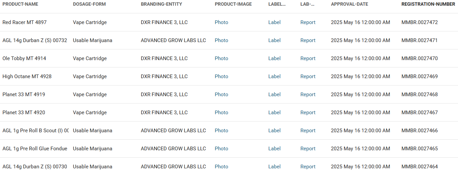Open Label for AGL 14g Durban Z 00732
The height and width of the screenshot is (175, 458).
point(274,40)
